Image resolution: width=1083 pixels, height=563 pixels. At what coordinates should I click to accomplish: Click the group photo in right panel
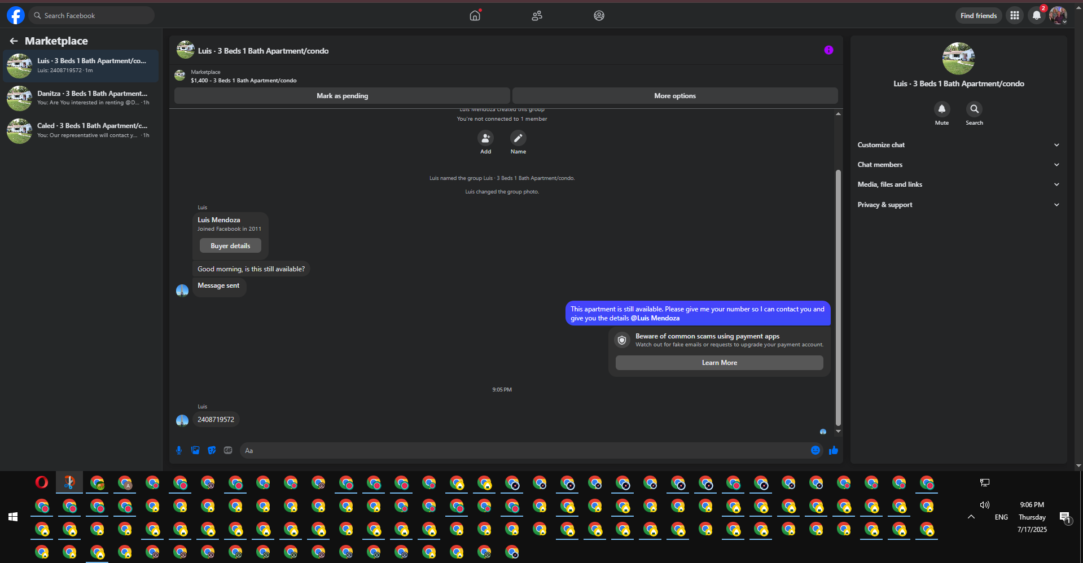958,58
